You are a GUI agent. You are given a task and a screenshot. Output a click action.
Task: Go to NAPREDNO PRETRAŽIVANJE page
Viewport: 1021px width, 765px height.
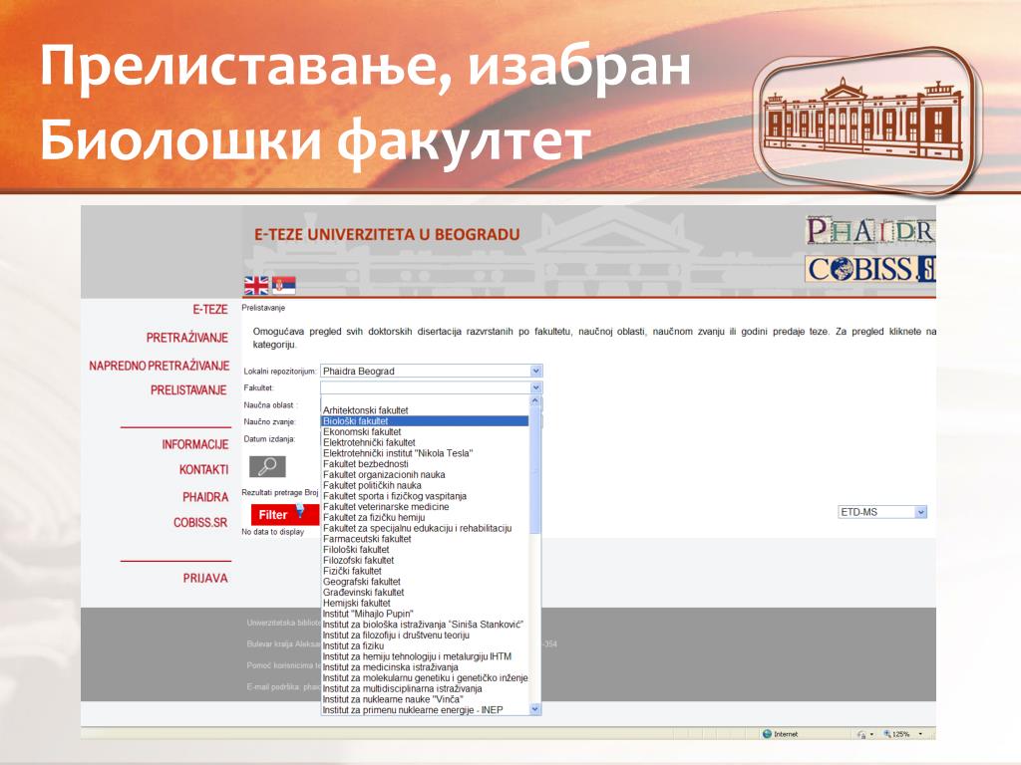(x=160, y=366)
